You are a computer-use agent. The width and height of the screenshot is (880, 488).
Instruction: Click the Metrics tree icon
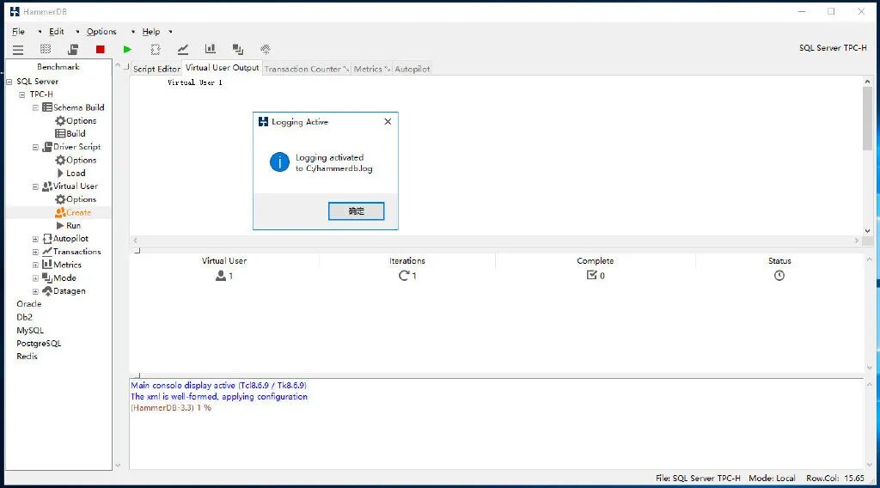click(47, 265)
